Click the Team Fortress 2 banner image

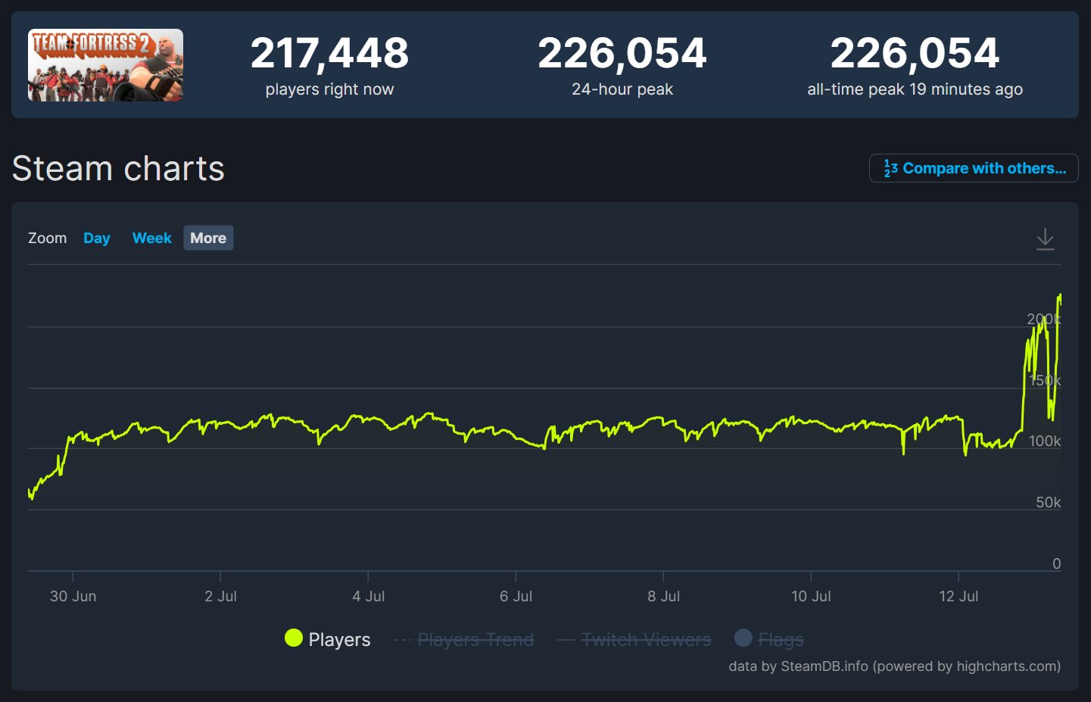coord(105,65)
